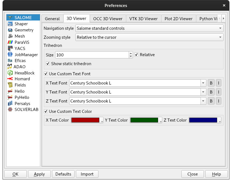Image resolution: width=232 pixels, height=182 pixels.
Task: Expand the Z Text Font combo box arrow
Action: (x=203, y=101)
